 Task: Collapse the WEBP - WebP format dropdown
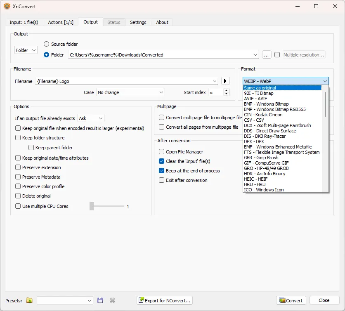(286, 81)
